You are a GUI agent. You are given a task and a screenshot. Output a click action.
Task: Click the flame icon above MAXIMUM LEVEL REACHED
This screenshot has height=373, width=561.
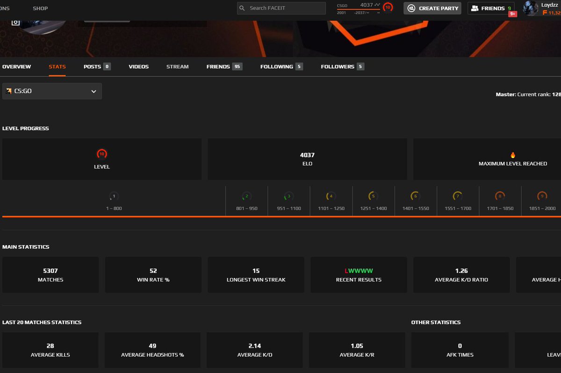513,155
